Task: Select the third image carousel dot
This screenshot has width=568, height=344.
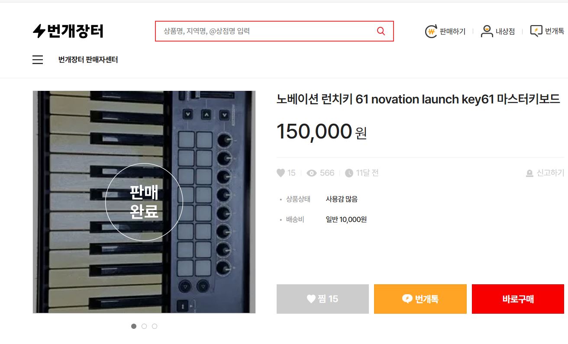Action: pyautogui.click(x=155, y=326)
